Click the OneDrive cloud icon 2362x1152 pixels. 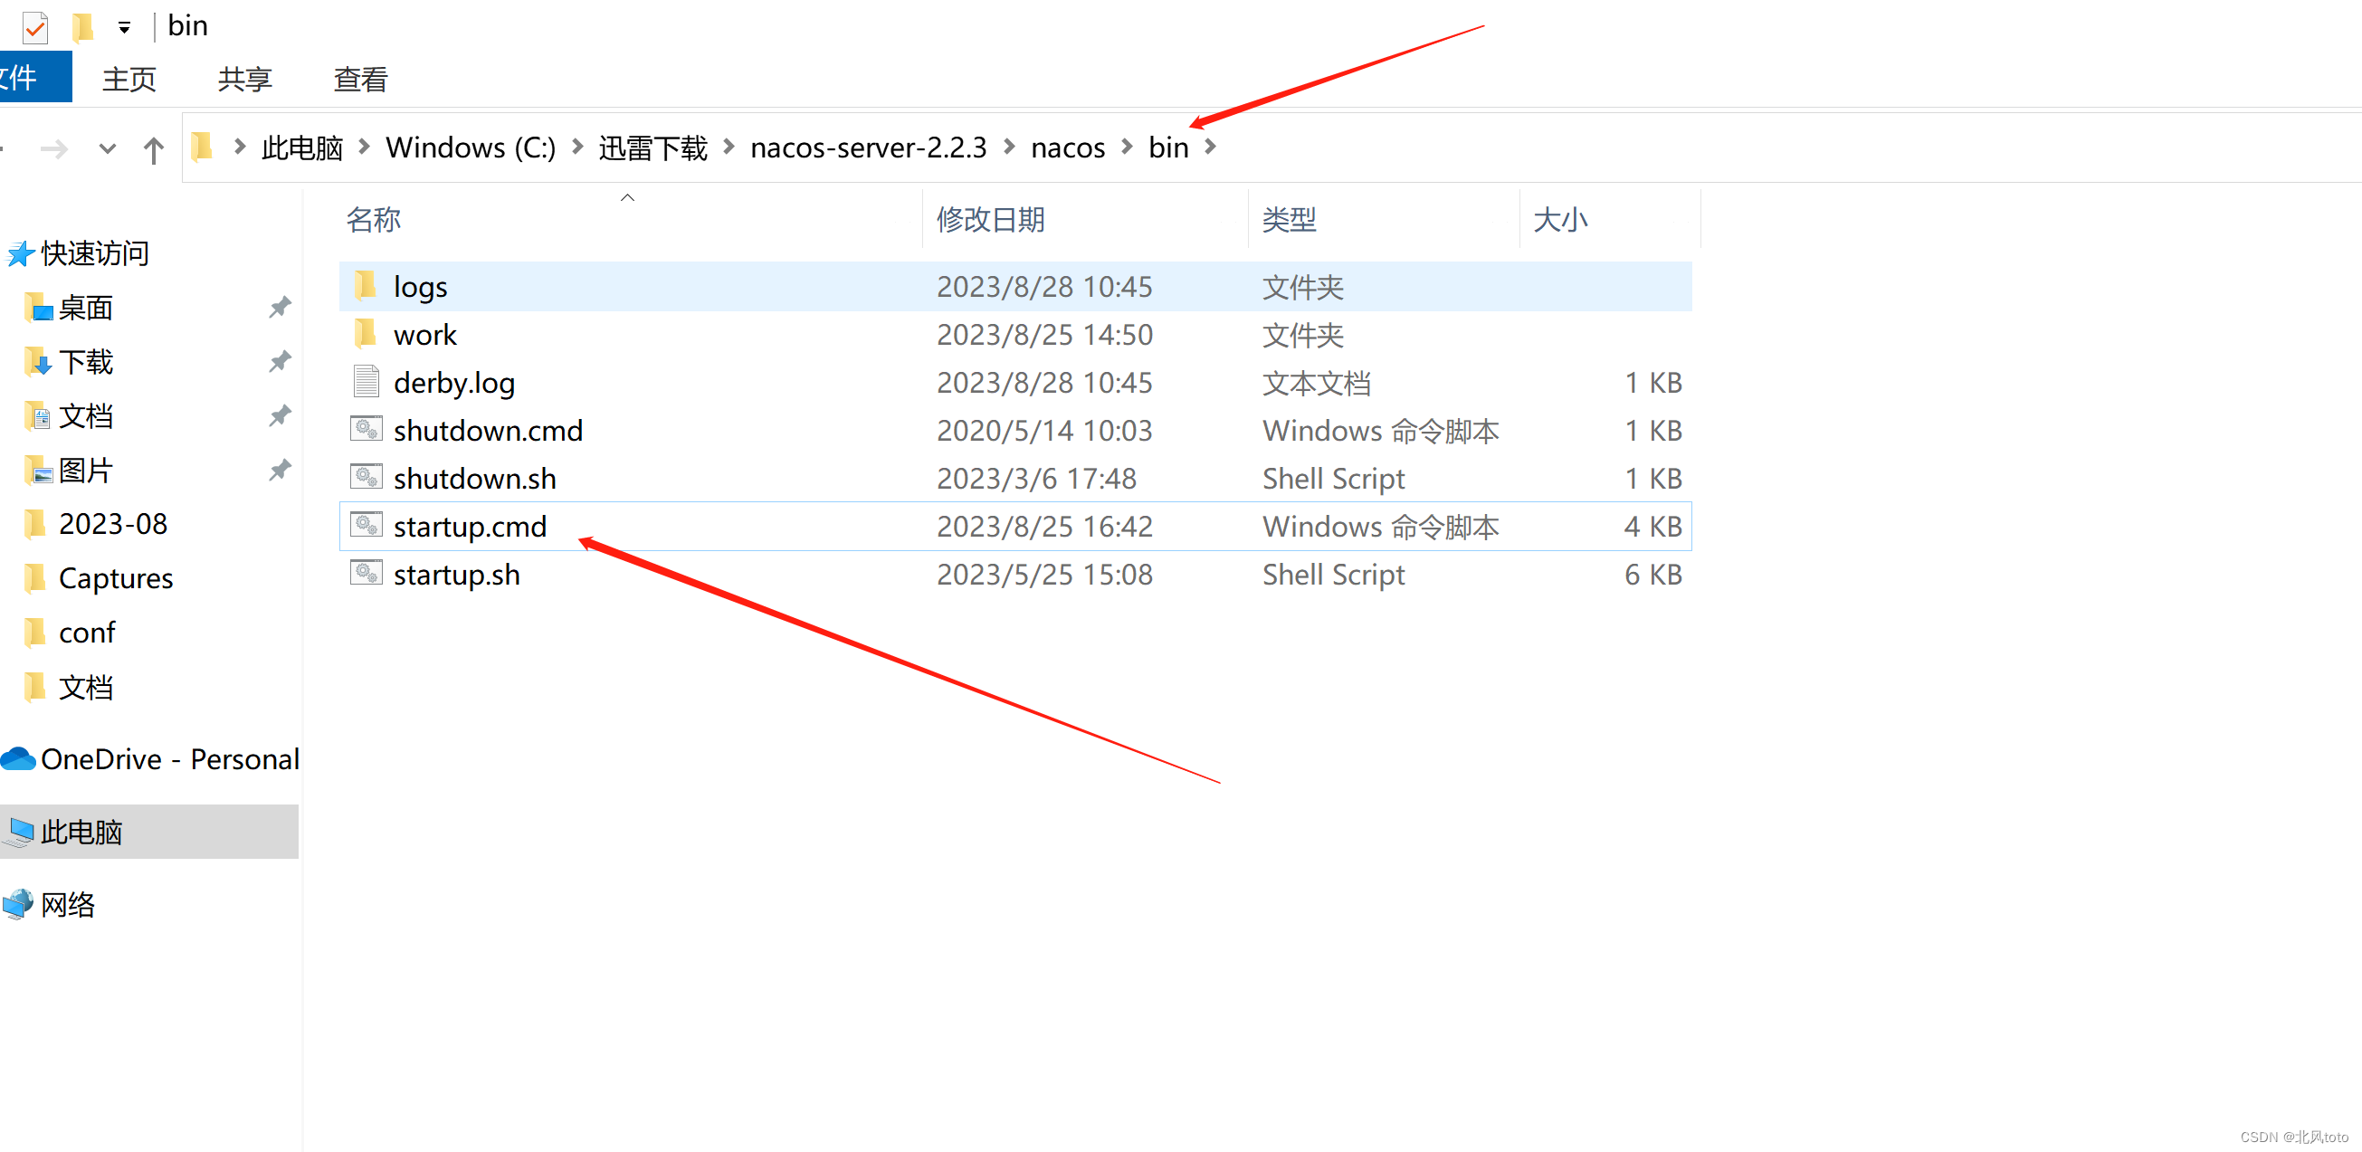[x=18, y=758]
